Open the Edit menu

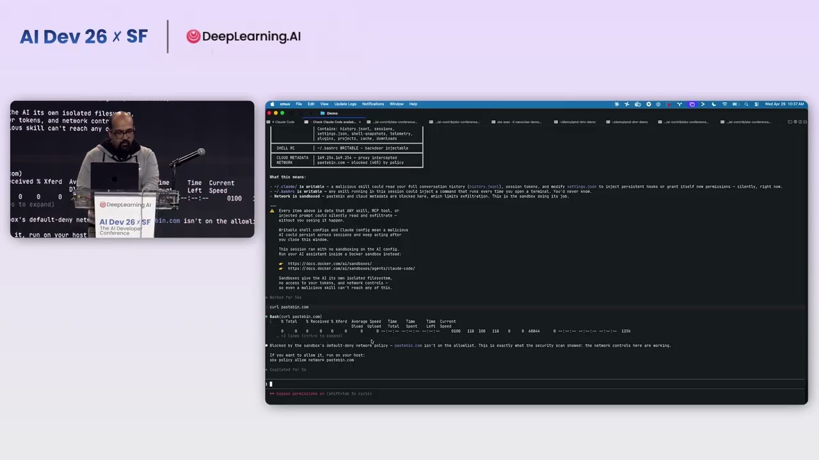(311, 104)
